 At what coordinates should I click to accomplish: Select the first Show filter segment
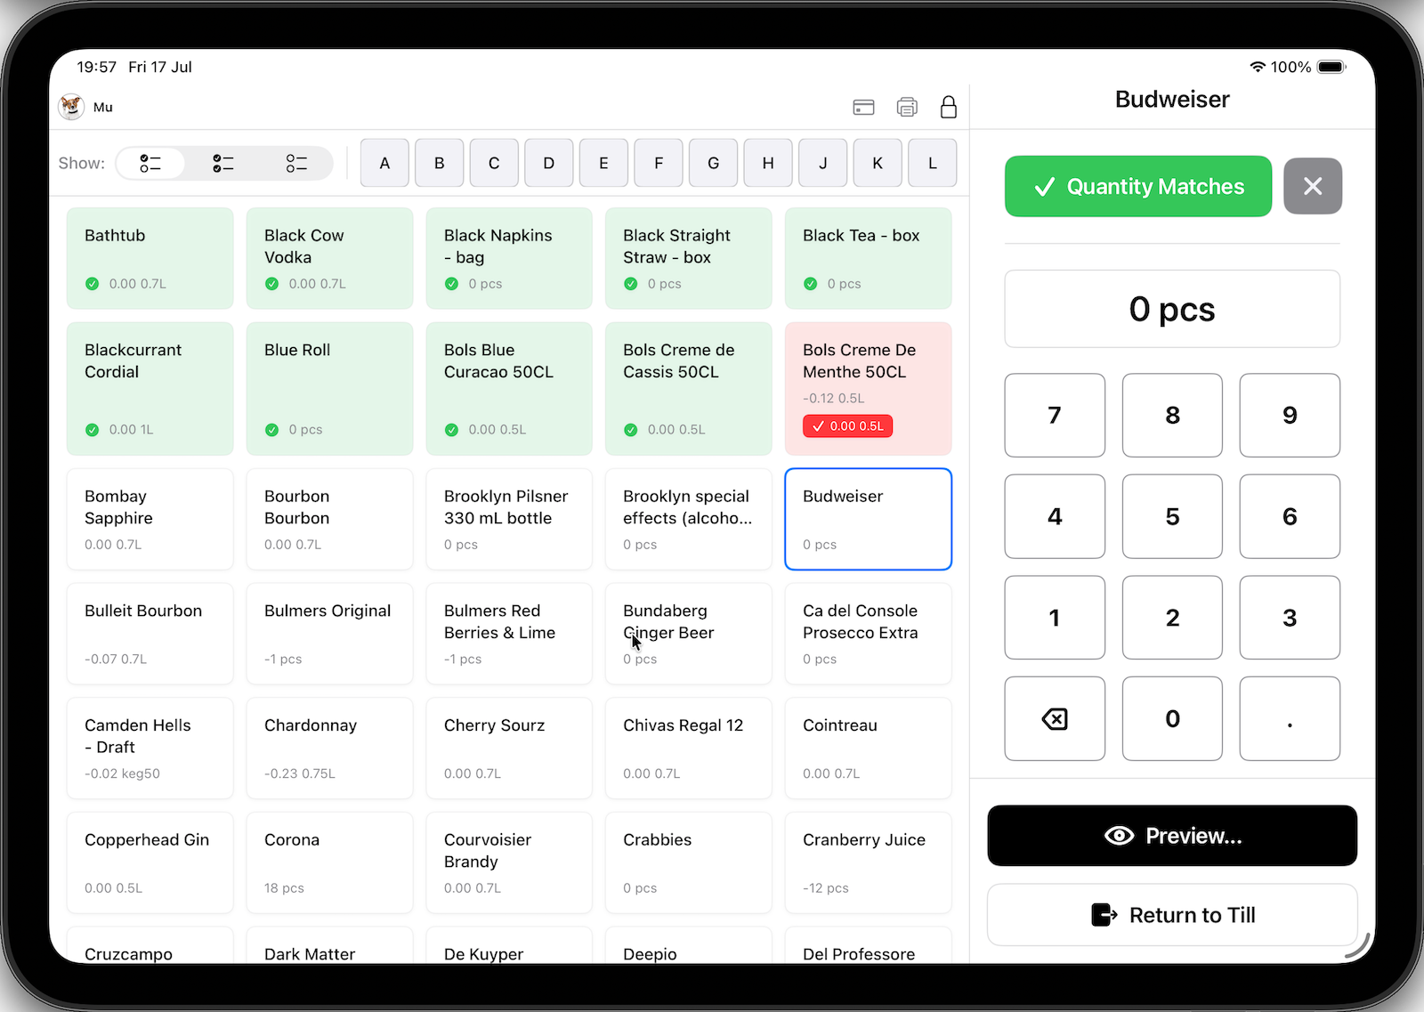(x=150, y=163)
